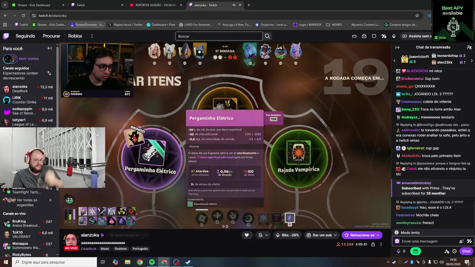This screenshot has height=267, width=475.
Task: Reload the browser page
Action: point(23,16)
